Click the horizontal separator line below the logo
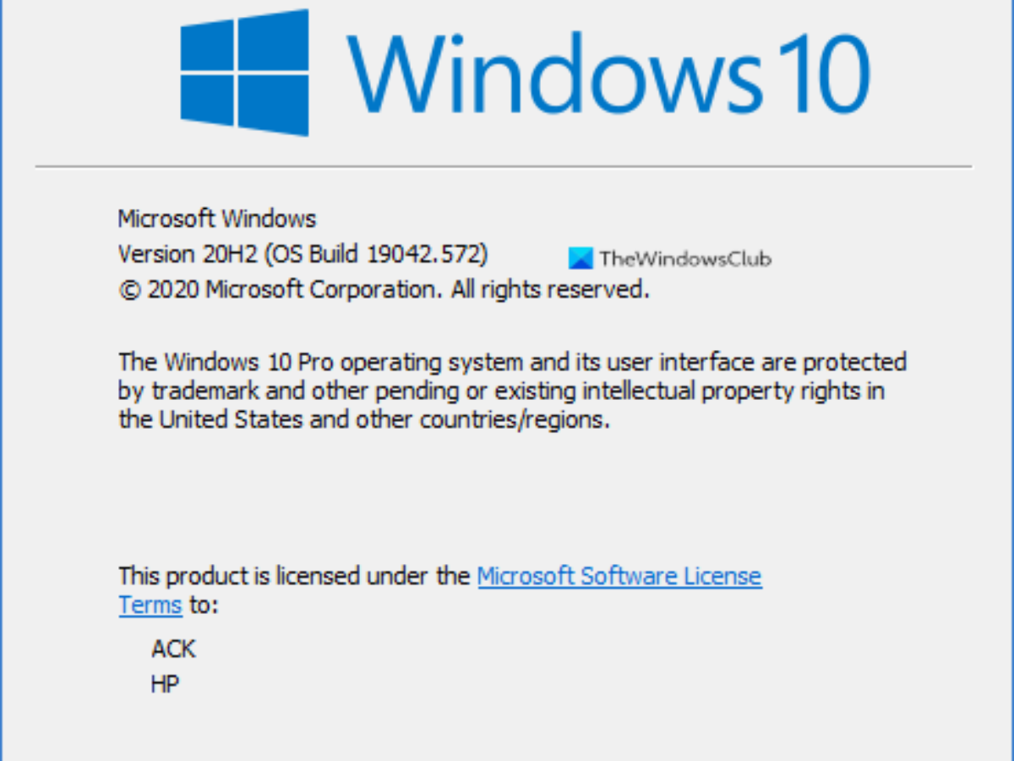 coord(504,167)
